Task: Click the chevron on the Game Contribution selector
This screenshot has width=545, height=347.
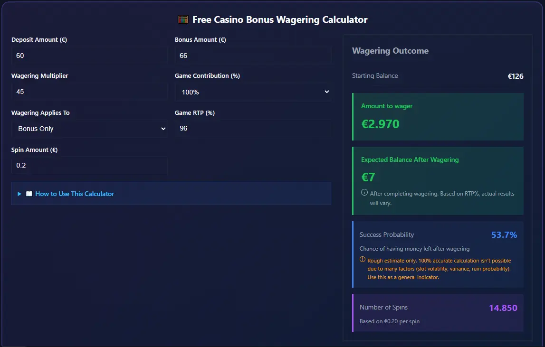Action: click(326, 92)
